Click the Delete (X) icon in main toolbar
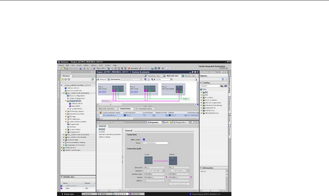The height and width of the screenshot is (196, 329). coord(94,69)
